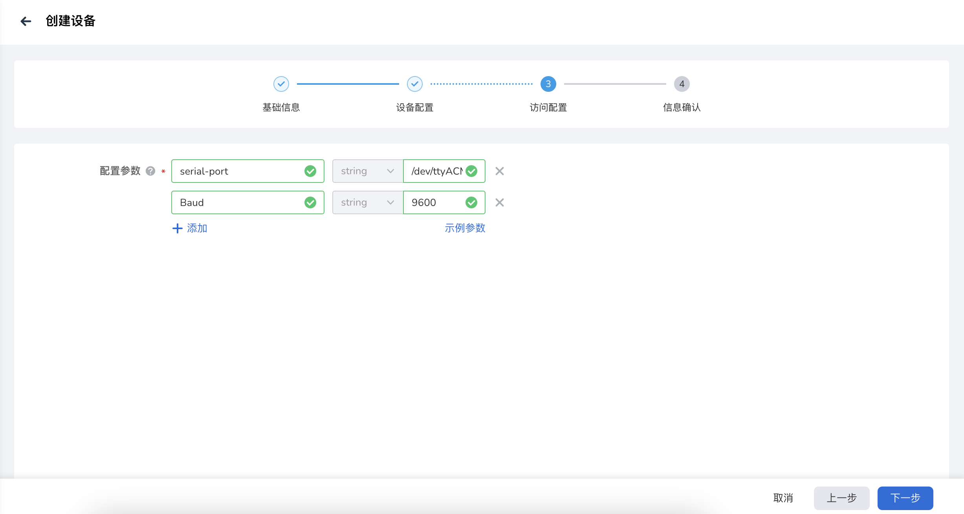
Task: Open the 配置参数 help tooltip icon
Action: pos(150,171)
